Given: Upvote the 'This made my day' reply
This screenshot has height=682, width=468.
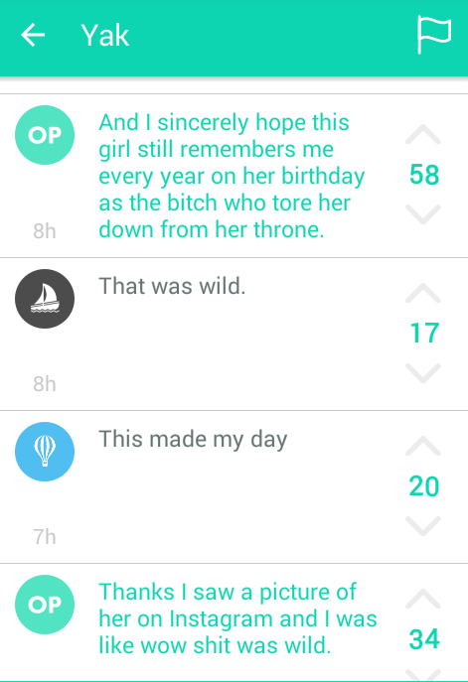Looking at the screenshot, I should pyautogui.click(x=423, y=446).
